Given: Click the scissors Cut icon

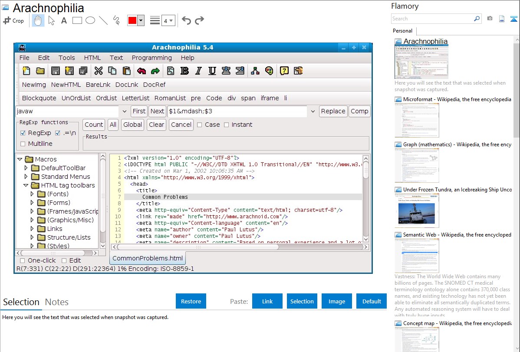Looking at the screenshot, I should point(99,71).
